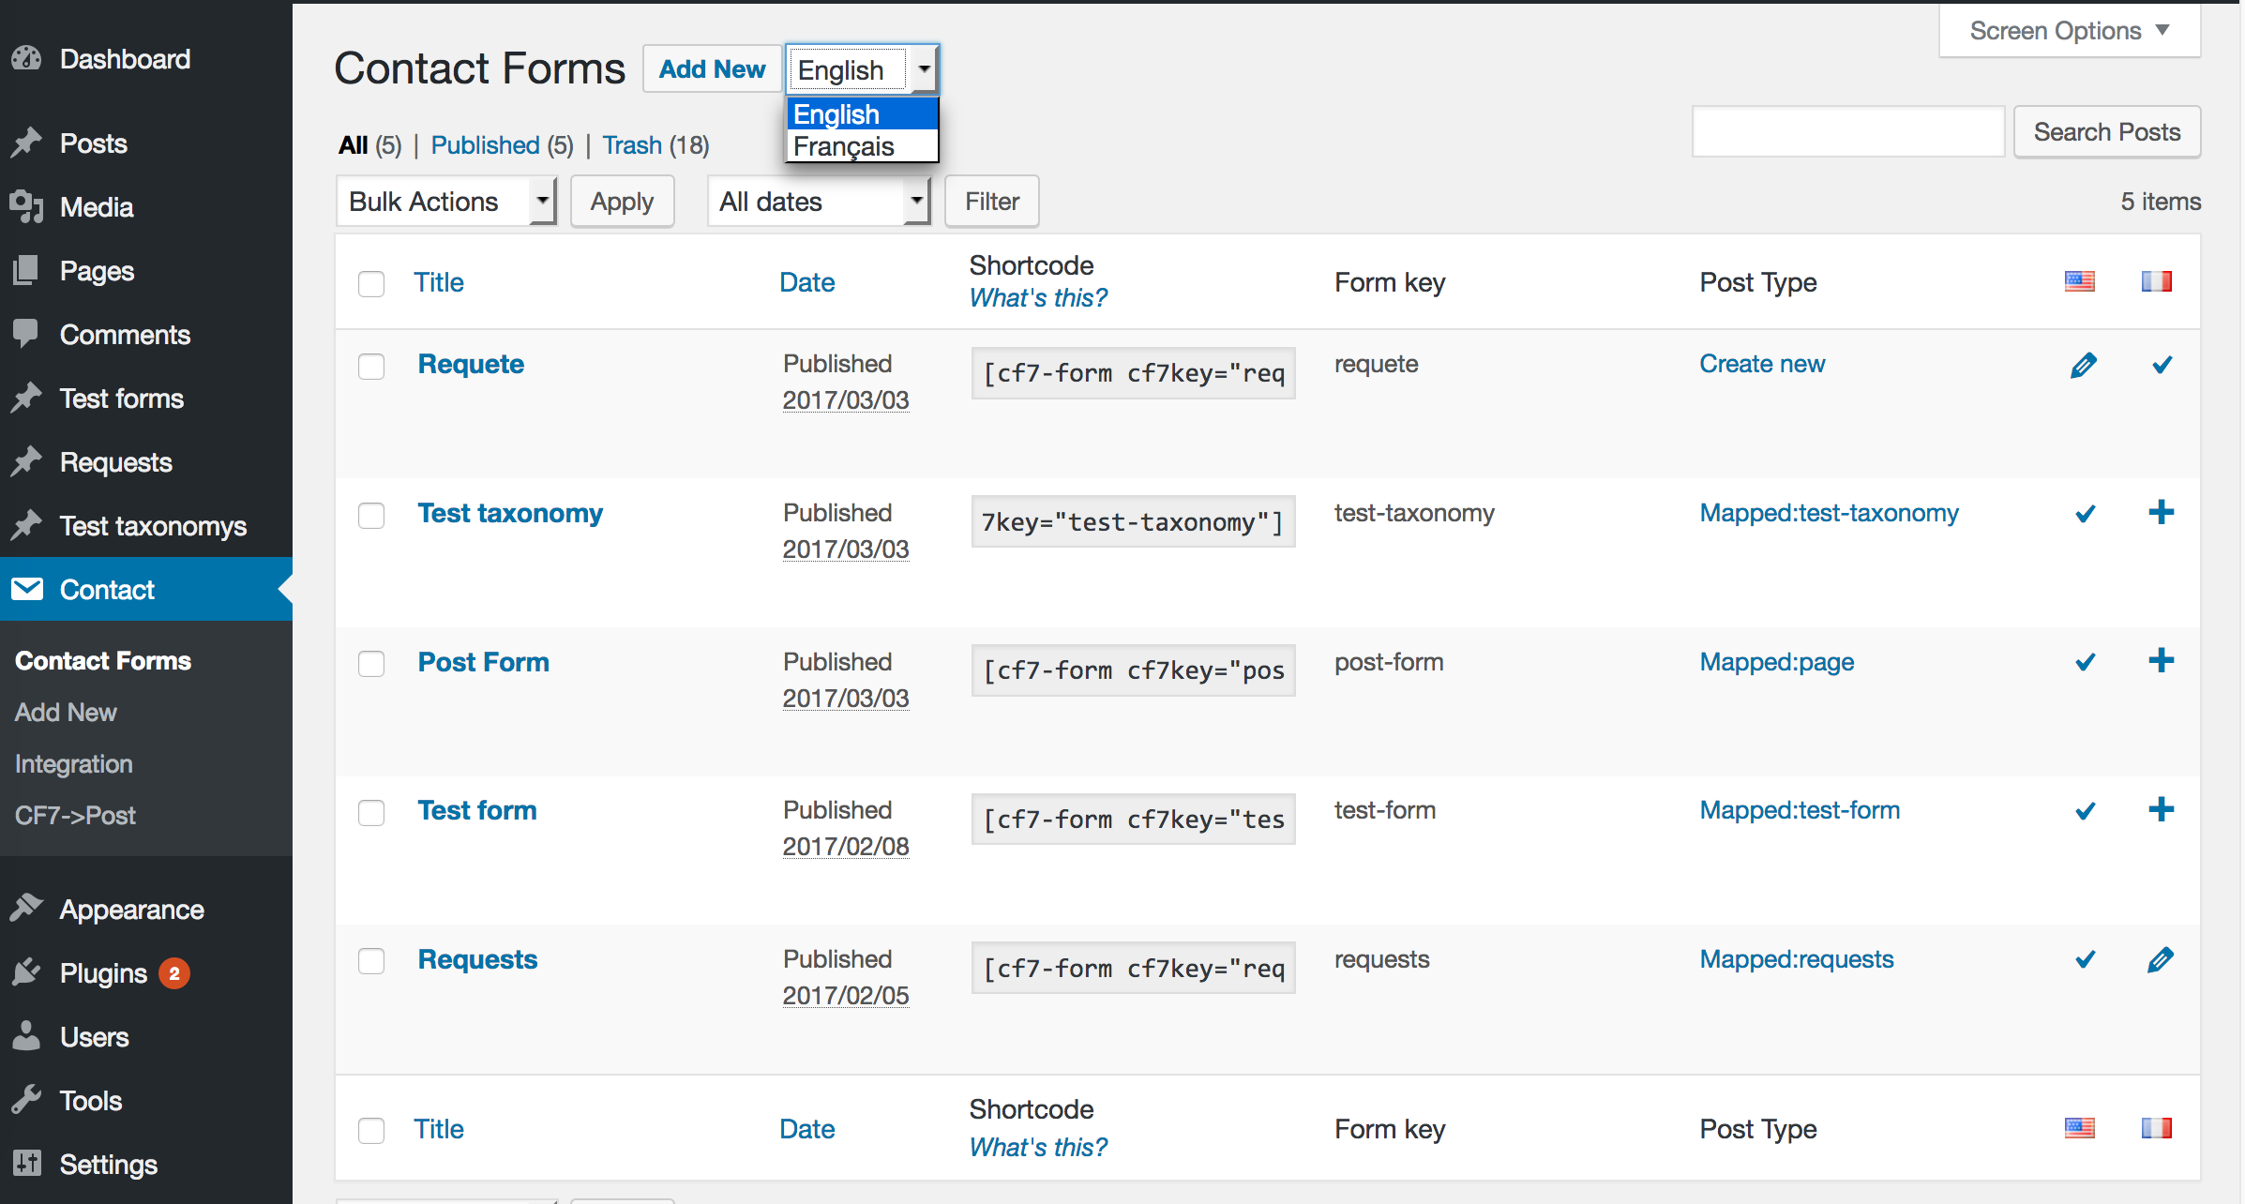Open the Bulk Actions dropdown
The image size is (2245, 1204).
pos(446,202)
